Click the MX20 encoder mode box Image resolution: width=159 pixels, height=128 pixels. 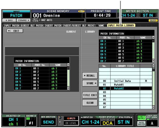point(71,118)
